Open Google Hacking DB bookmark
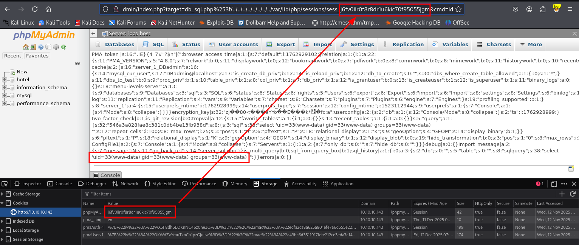 click(413, 23)
